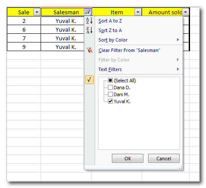Viewport: 206px width, 188px height.
Task: Check the Dani M. checkbox
Action: tap(110, 94)
